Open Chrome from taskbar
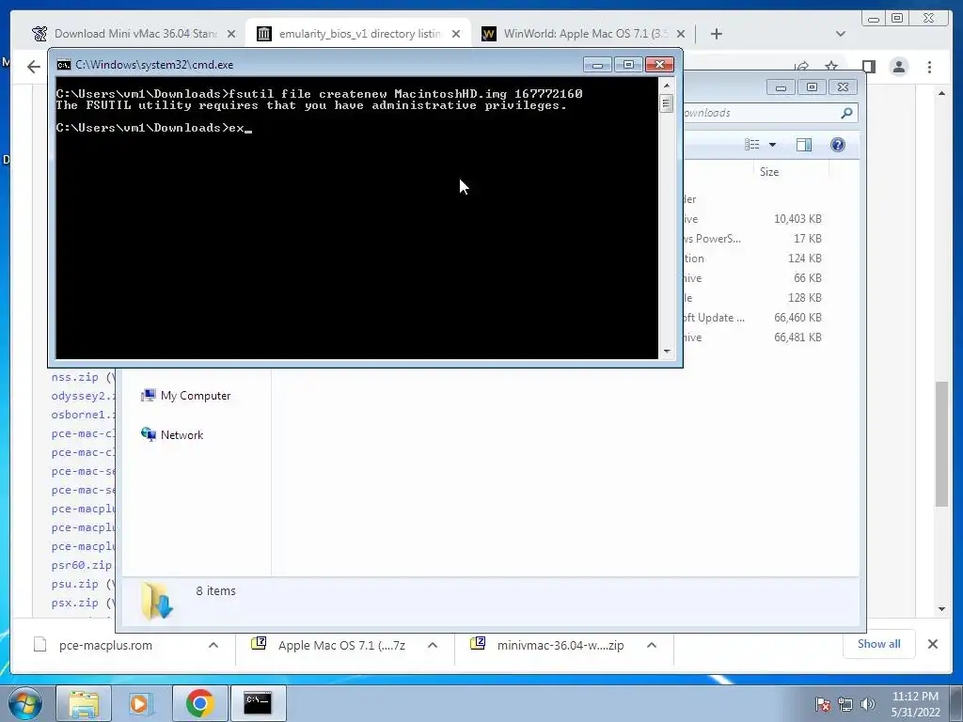The height and width of the screenshot is (722, 963). [x=199, y=703]
